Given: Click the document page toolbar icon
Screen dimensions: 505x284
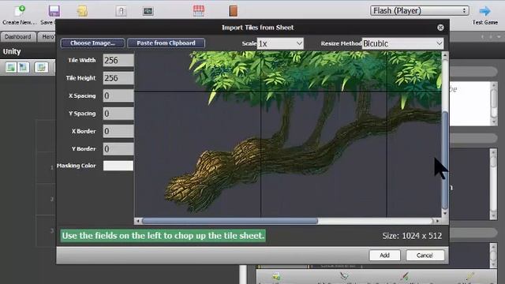Looking at the screenshot, I should coord(121,11).
